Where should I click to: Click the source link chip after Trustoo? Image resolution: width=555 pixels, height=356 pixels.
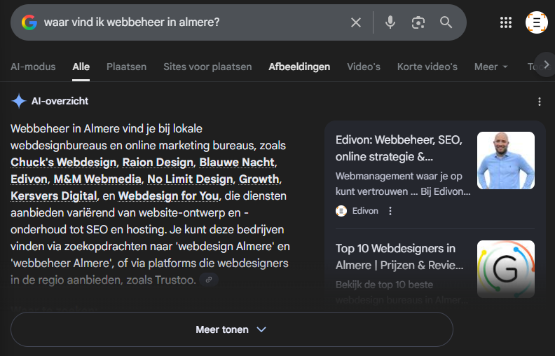click(209, 280)
